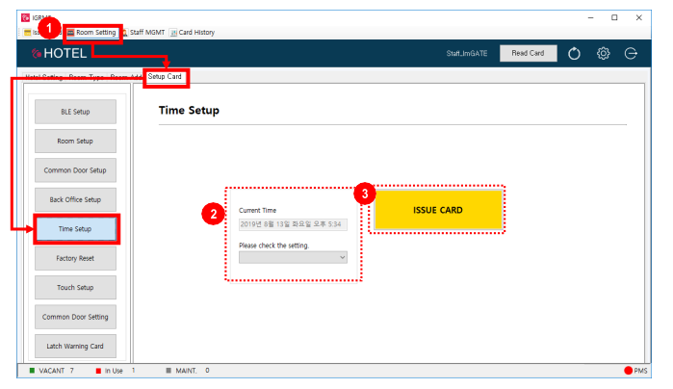This screenshot has width=673, height=389.
Task: Open Common Door Setting
Action: pos(75,317)
